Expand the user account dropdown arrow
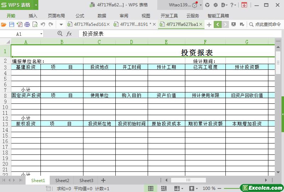This screenshot has height=192, width=284. [x=201, y=5]
